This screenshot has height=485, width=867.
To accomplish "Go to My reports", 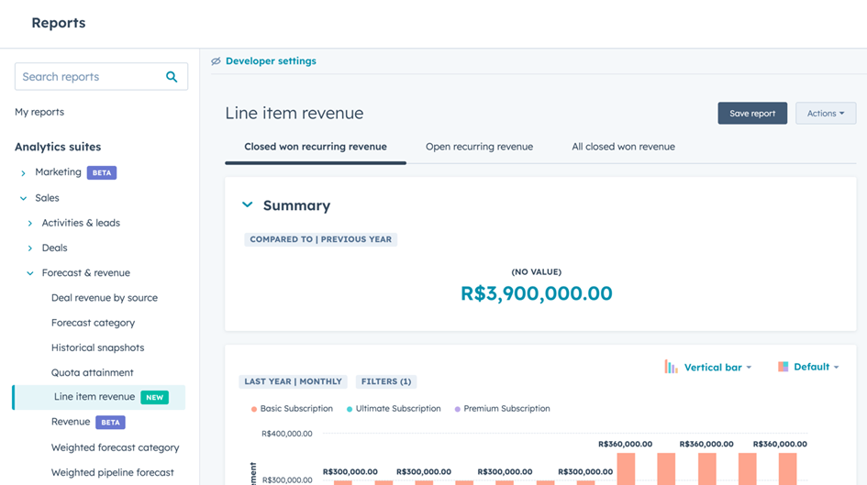I will (x=39, y=112).
